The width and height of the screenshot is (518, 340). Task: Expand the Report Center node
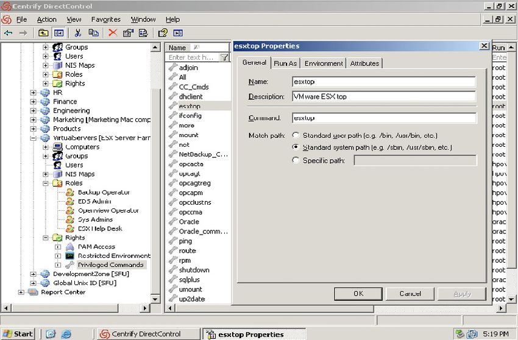point(21,292)
